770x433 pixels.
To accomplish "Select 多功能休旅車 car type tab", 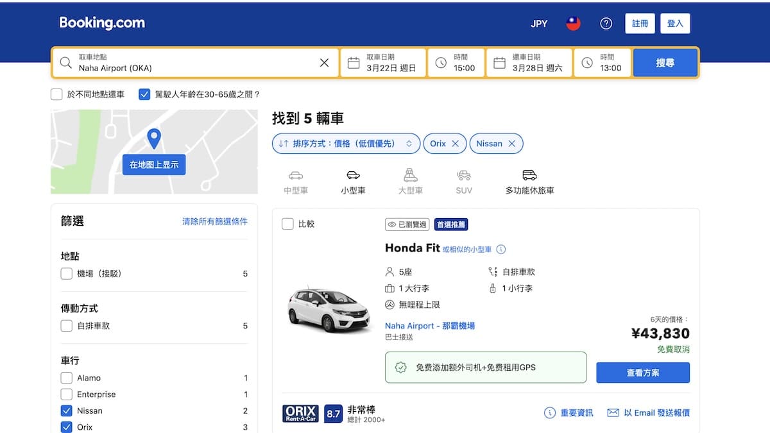I will (530, 182).
